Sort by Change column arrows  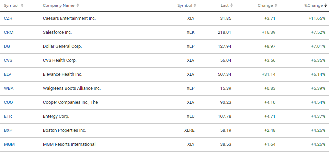coord(276,5)
